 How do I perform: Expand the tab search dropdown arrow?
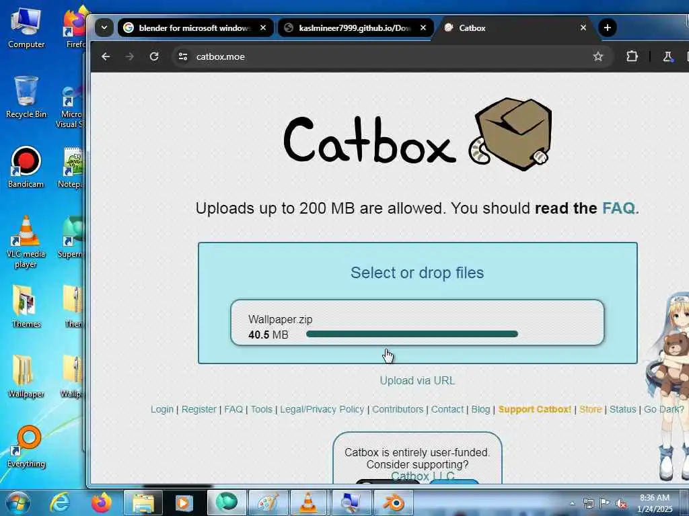point(104,28)
